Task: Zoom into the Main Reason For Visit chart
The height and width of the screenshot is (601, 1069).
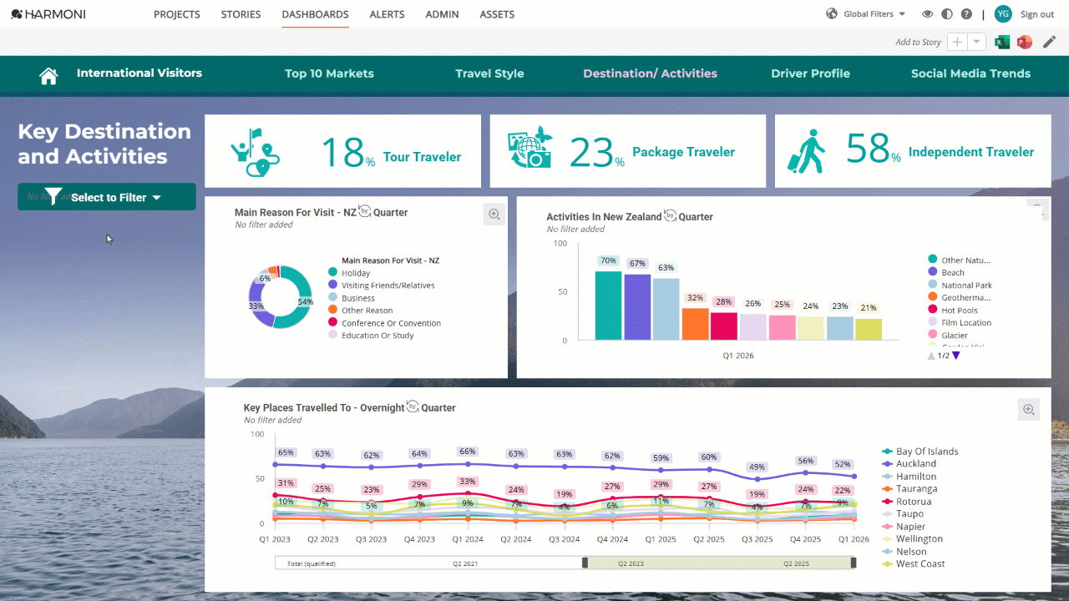Action: click(x=494, y=215)
